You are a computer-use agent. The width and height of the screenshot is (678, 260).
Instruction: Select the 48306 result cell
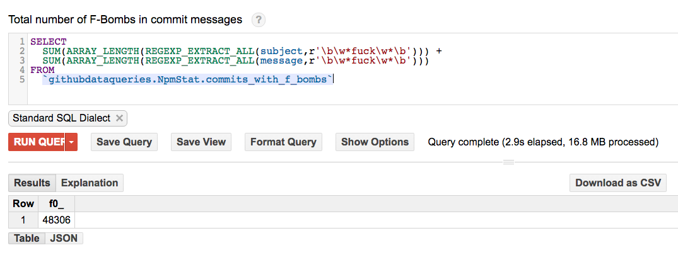56,220
